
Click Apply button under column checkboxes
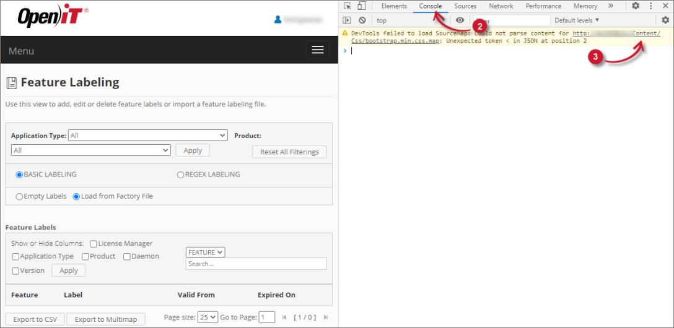pyautogui.click(x=69, y=270)
